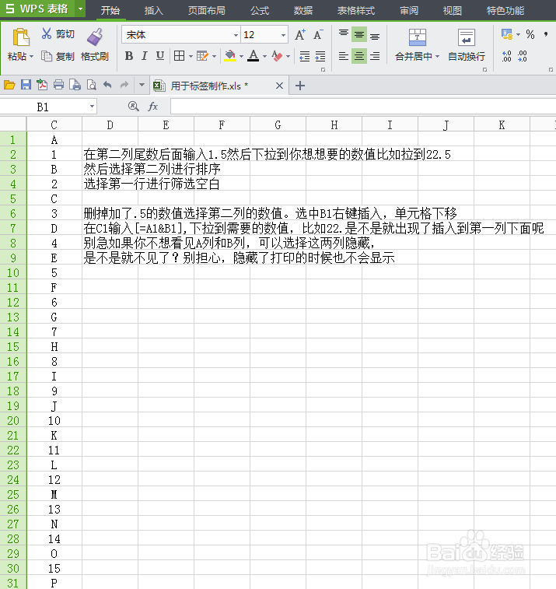
Task: Increase decimal places icon
Action: [x=506, y=56]
